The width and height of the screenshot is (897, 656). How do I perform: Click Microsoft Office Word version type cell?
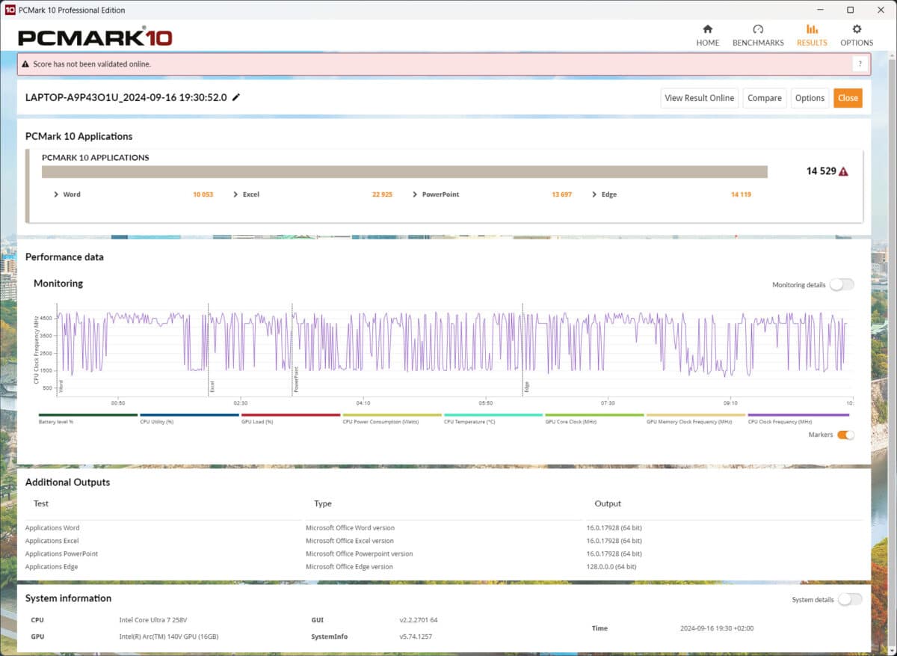pyautogui.click(x=350, y=528)
